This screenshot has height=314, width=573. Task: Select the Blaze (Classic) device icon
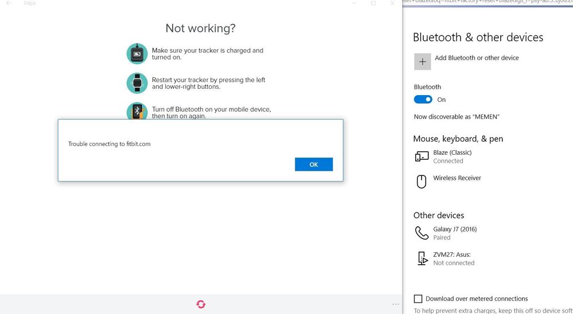[x=422, y=156]
